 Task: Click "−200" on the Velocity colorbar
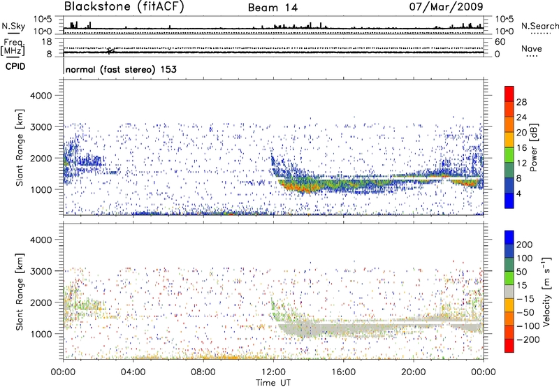(528, 339)
